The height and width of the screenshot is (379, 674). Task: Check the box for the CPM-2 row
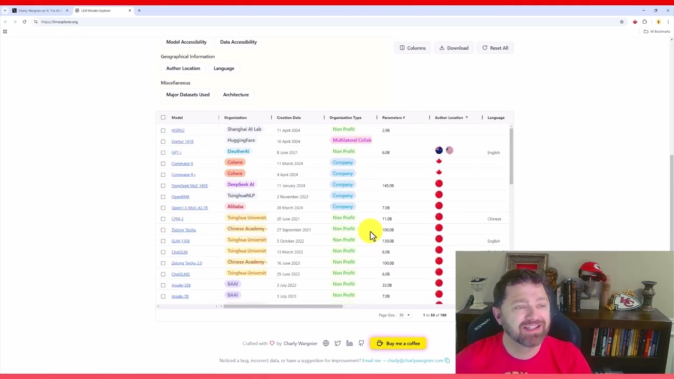(x=163, y=218)
